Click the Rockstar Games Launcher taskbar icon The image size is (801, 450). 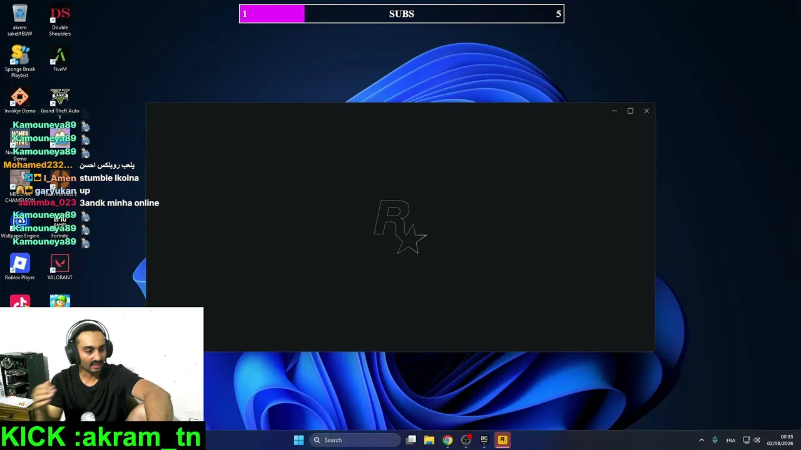tap(502, 440)
